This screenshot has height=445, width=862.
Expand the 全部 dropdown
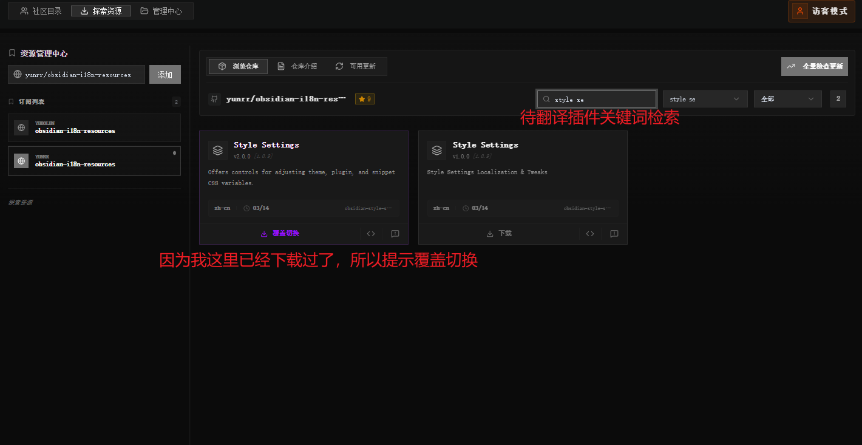[787, 98]
